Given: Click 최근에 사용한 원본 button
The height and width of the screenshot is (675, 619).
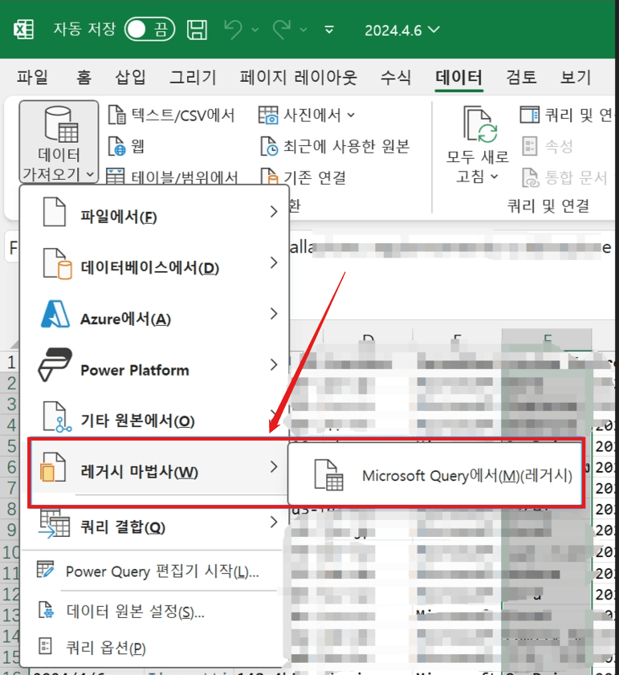Looking at the screenshot, I should [x=335, y=146].
